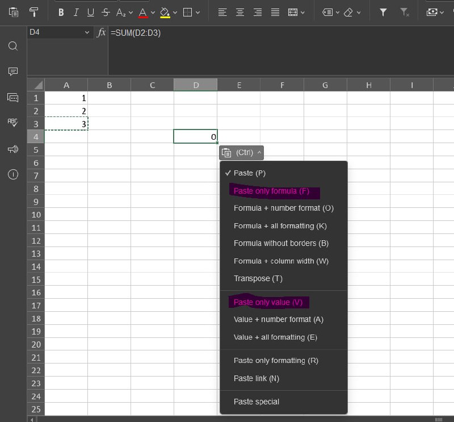This screenshot has width=454, height=422.
Task: Choose Paste only formula (F)
Action: pyautogui.click(x=283, y=191)
